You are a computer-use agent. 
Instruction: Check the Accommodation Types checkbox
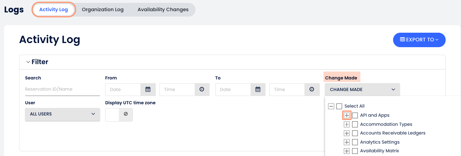[355, 124]
